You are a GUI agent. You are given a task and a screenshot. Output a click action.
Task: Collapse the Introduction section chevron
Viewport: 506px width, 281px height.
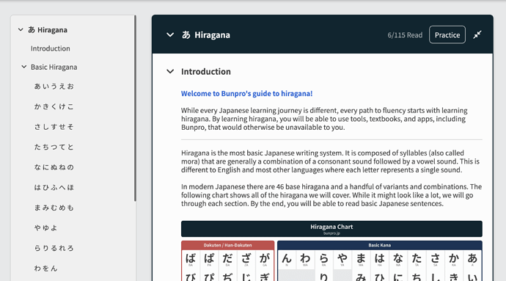tap(170, 71)
